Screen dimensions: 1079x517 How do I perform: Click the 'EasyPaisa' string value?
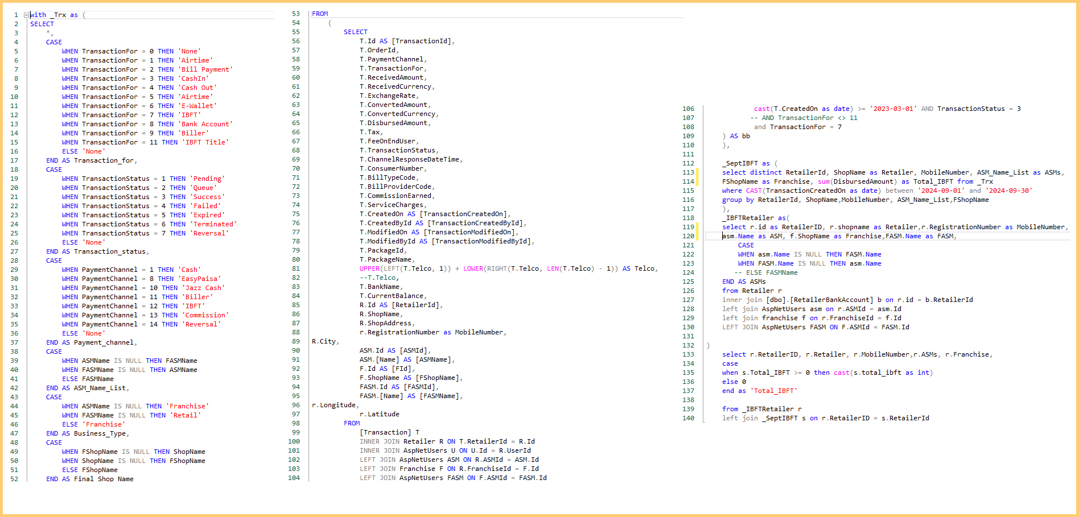point(200,279)
